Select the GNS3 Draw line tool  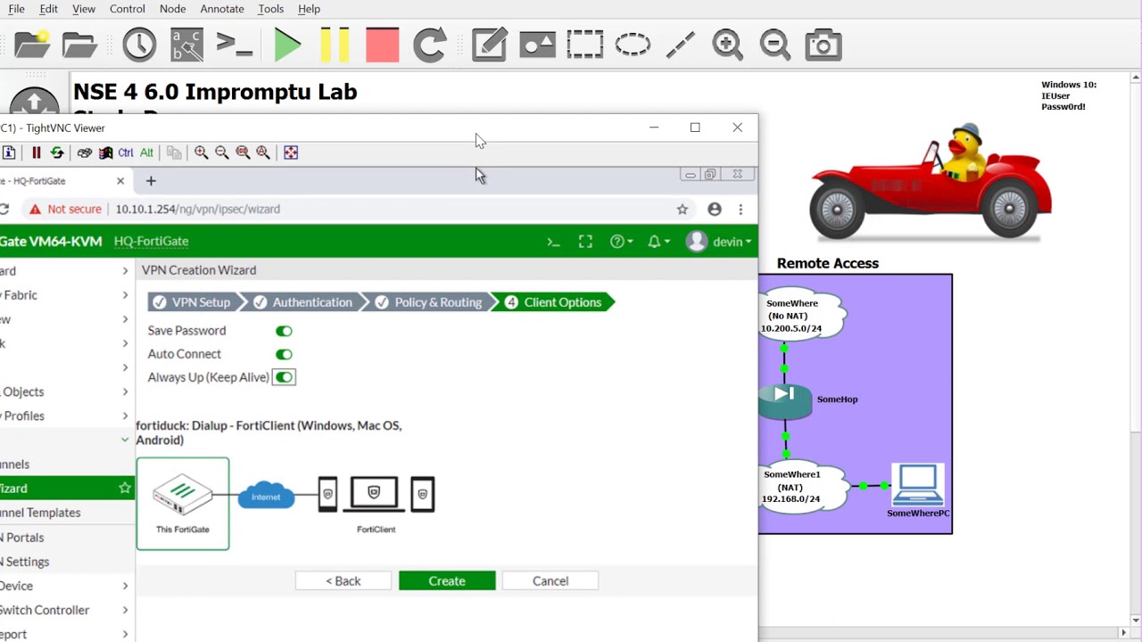tap(680, 45)
